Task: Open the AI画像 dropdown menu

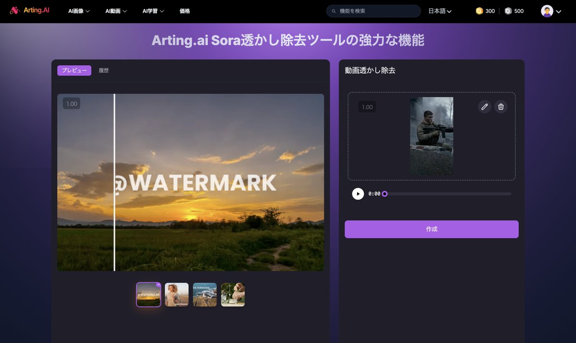Action: click(x=79, y=11)
